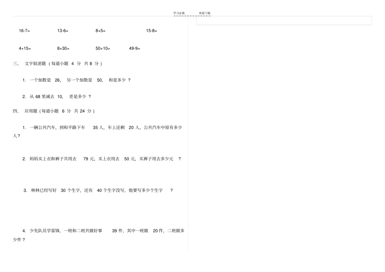Click the 妈妈买上衣和裤子 problem
The width and height of the screenshot is (385, 272).
102,159
